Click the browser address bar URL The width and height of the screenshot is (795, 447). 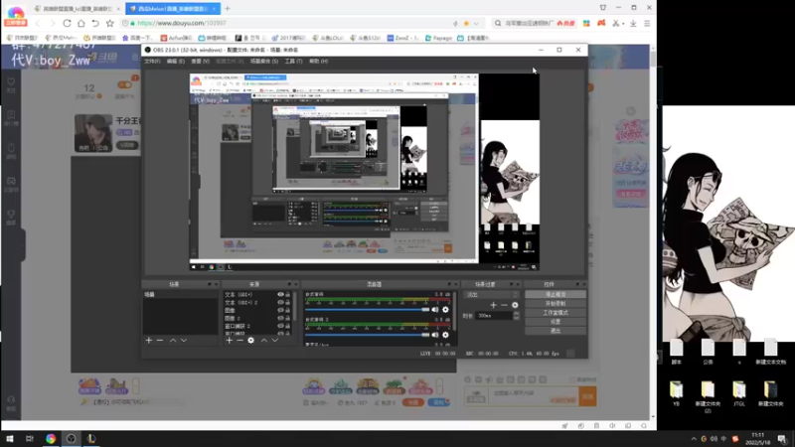pyautogui.click(x=182, y=23)
